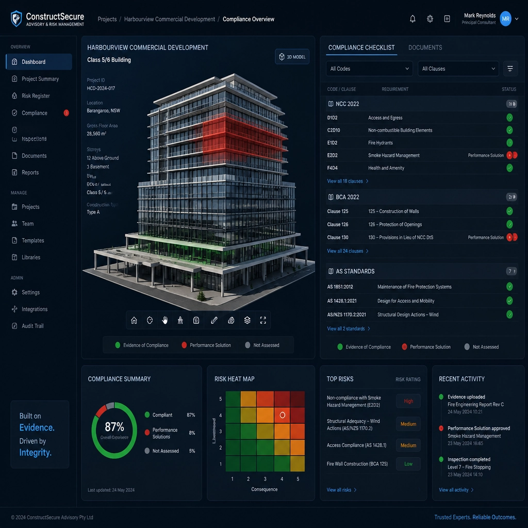Open the All Codes dropdown
Screen dimensions: 528x528
tap(369, 69)
